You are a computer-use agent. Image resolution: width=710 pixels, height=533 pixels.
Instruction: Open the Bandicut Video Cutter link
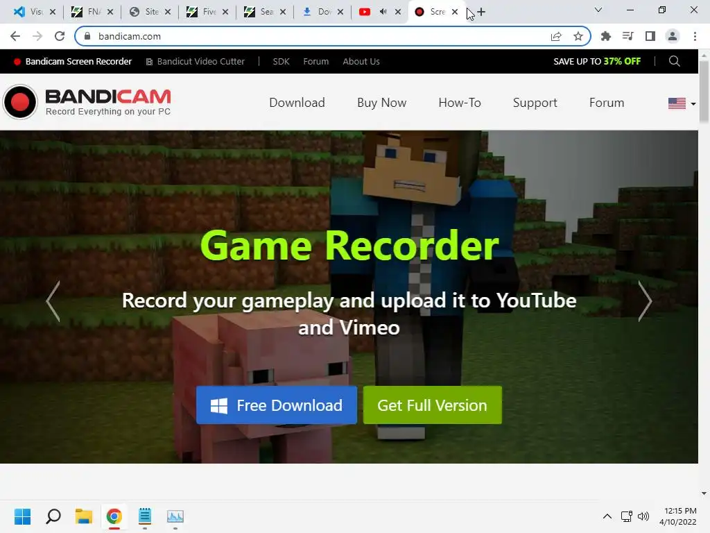click(x=195, y=61)
